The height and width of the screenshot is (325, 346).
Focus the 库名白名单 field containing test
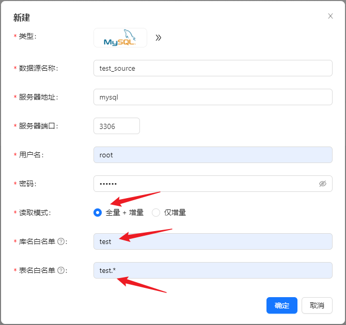tap(212, 241)
